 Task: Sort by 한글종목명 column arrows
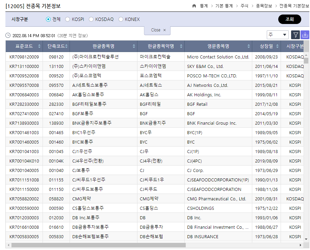(134, 46)
